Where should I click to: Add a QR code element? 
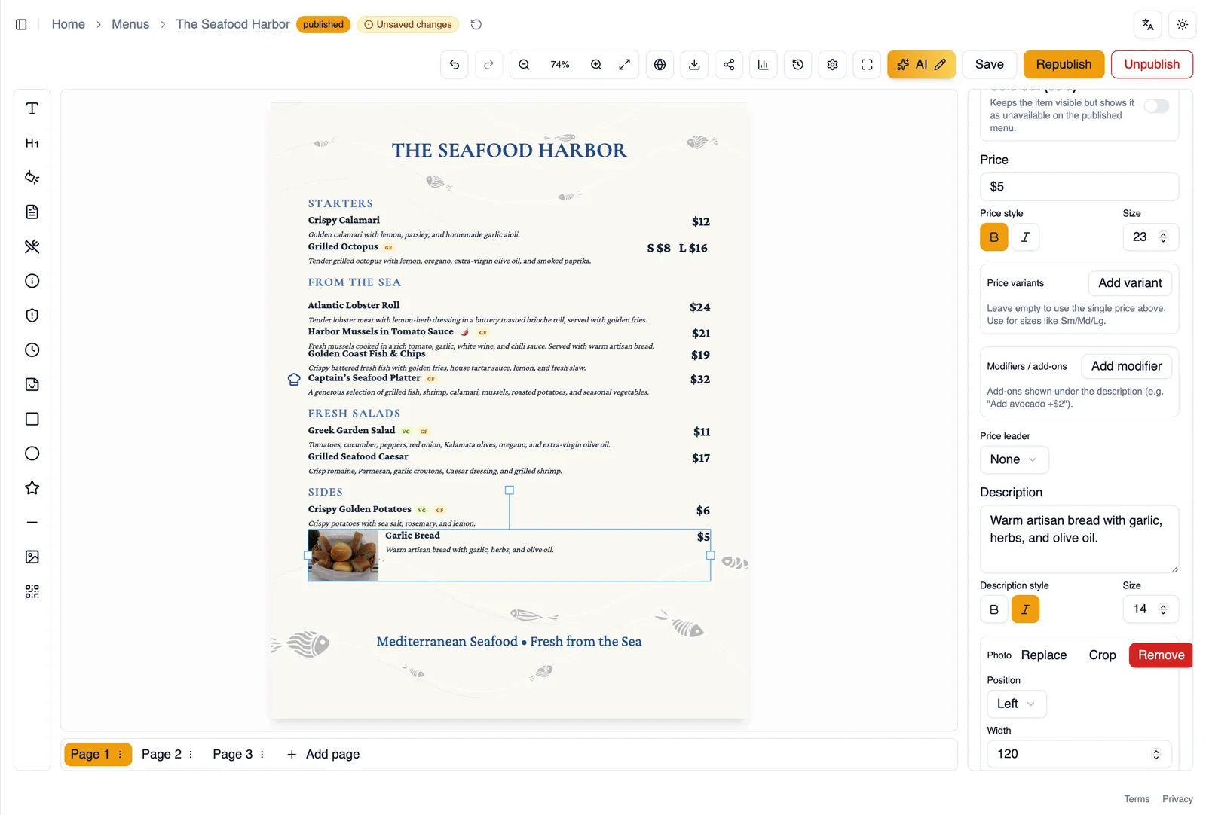click(32, 591)
